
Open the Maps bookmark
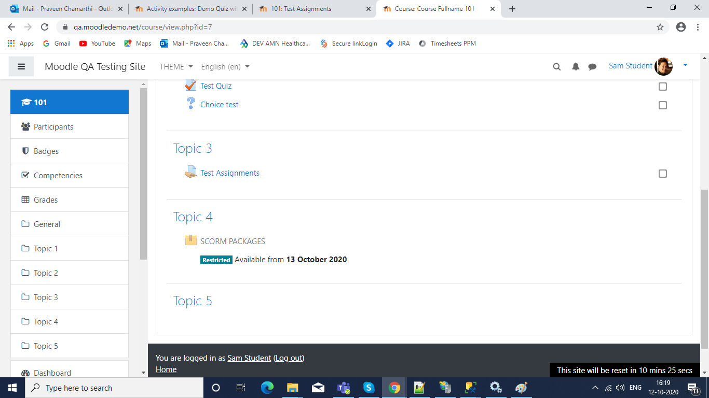[x=138, y=44]
